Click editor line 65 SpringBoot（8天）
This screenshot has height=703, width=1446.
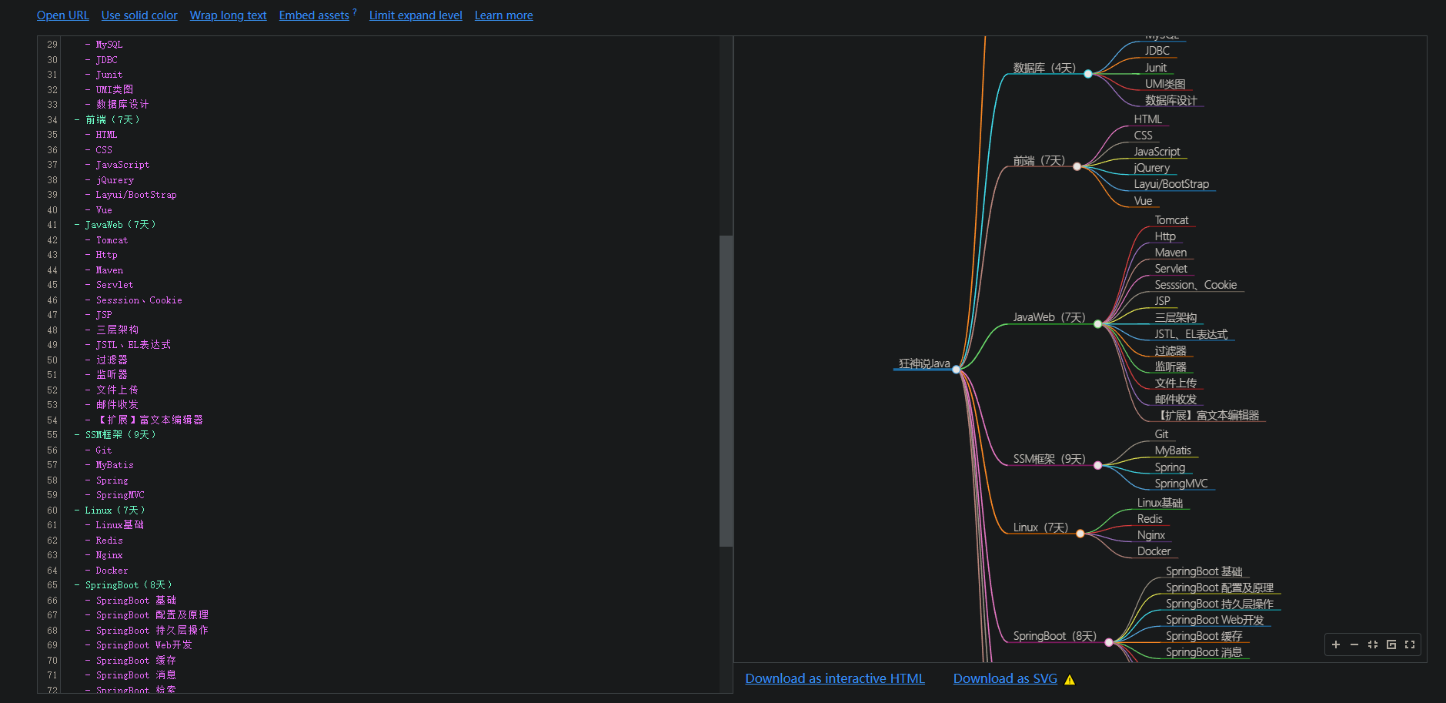tap(129, 585)
